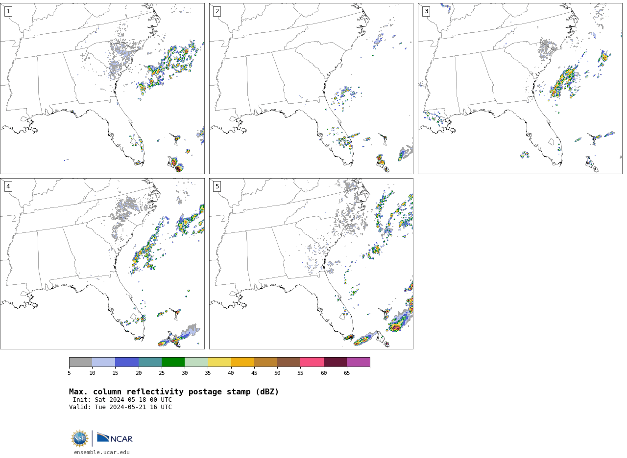Click the 5 tick label on the colorbar
Screen dimensions: 627x458
(x=69, y=373)
